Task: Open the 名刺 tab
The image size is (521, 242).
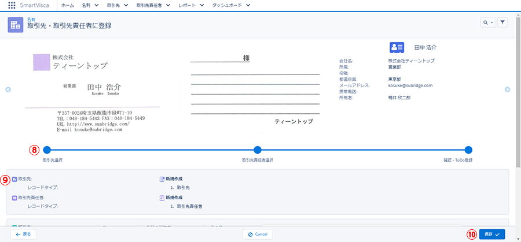Action: click(86, 5)
